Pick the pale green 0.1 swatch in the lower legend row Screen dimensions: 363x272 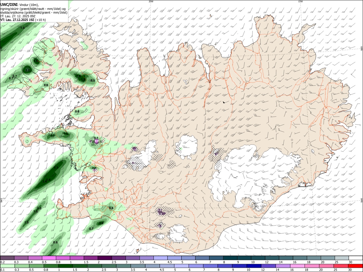tap(7, 266)
